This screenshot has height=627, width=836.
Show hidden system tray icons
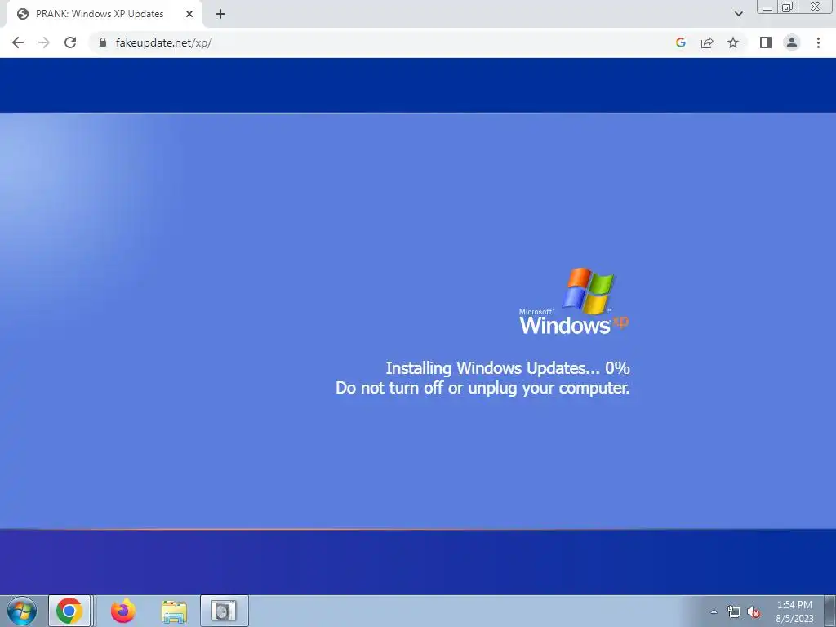[714, 611]
